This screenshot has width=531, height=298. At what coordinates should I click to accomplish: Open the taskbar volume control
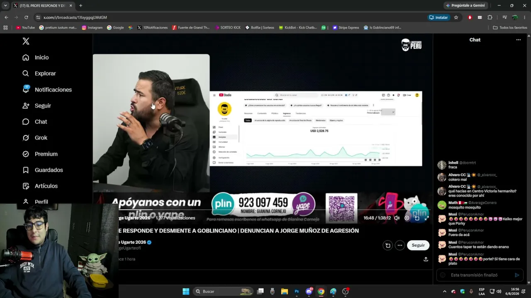pyautogui.click(x=499, y=291)
